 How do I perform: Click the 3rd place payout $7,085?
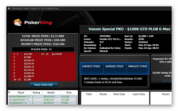click(27, 57)
